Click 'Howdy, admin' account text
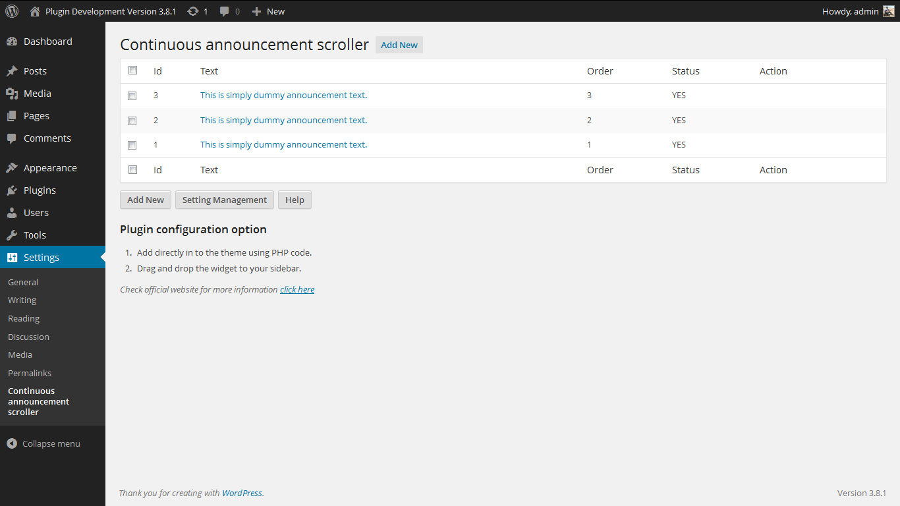Image resolution: width=900 pixels, height=506 pixels. pyautogui.click(x=851, y=11)
